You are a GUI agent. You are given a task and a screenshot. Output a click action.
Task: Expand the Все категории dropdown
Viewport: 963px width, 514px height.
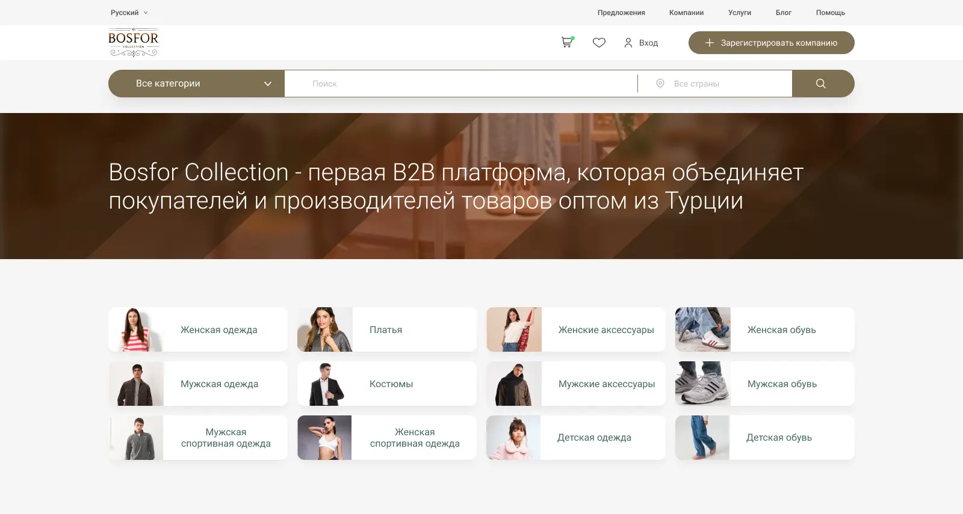point(196,84)
